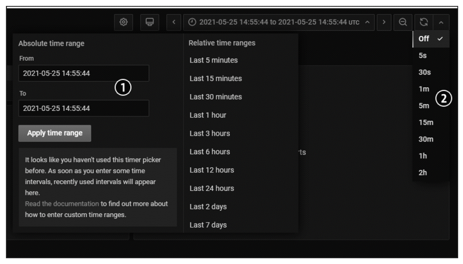Click the cycle view mode monitor icon

(150, 22)
